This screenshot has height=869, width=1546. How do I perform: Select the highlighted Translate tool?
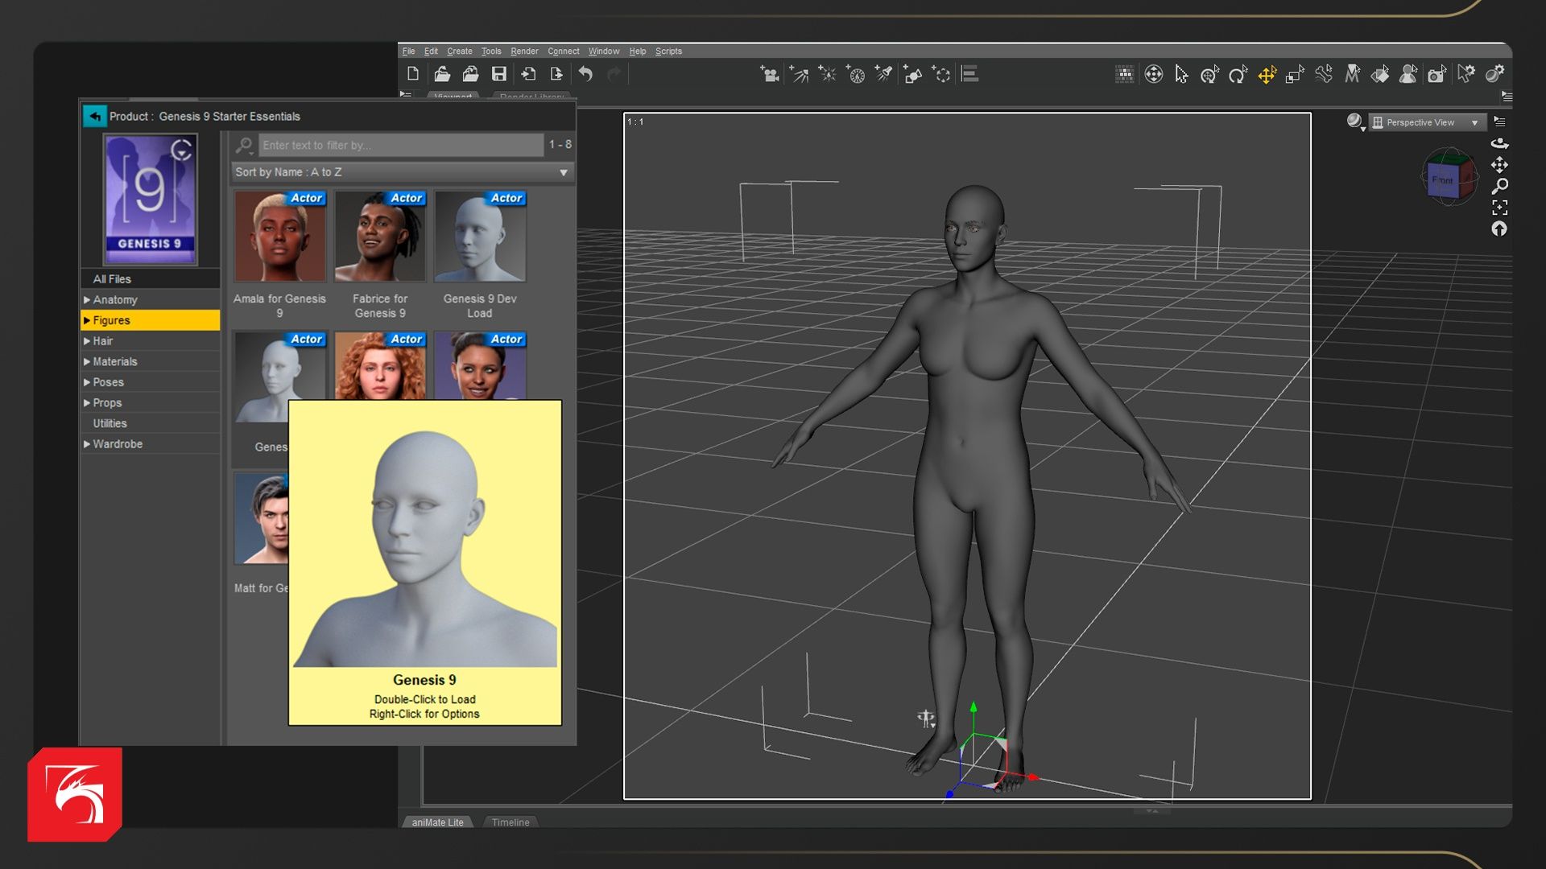point(1267,74)
